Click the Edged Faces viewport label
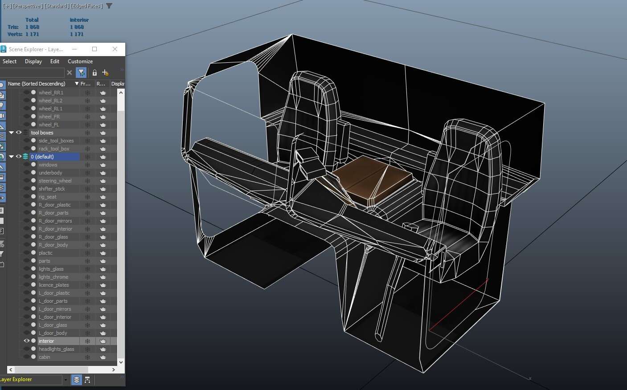The height and width of the screenshot is (390, 627). point(87,6)
